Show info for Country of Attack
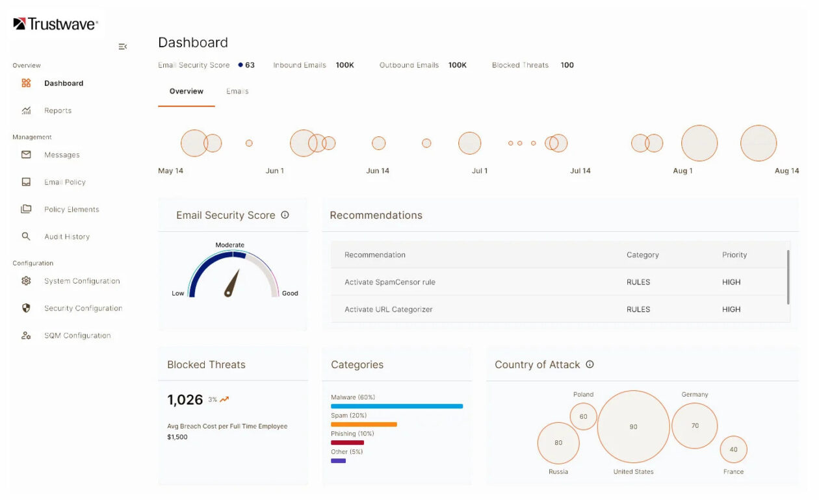 click(590, 364)
